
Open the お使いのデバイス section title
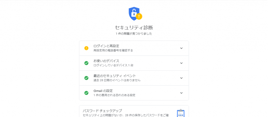click(x=106, y=61)
